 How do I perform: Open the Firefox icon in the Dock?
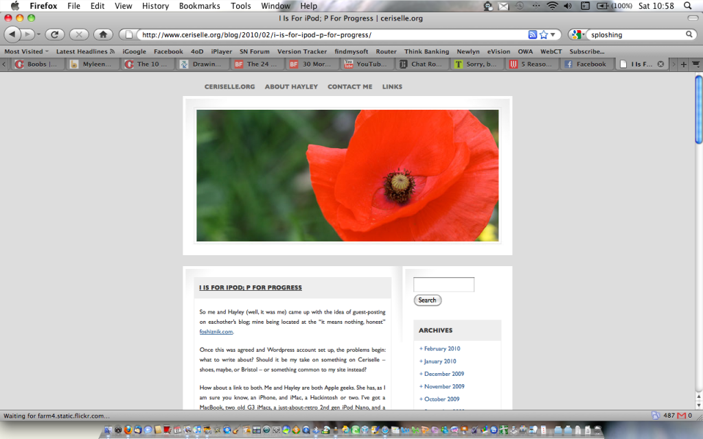click(x=128, y=430)
